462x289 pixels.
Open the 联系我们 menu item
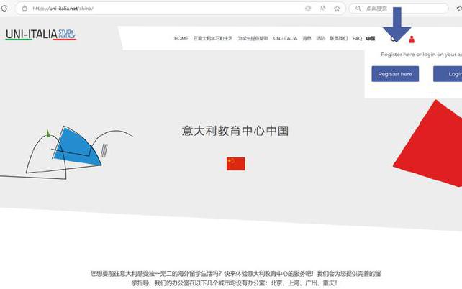[x=338, y=38]
